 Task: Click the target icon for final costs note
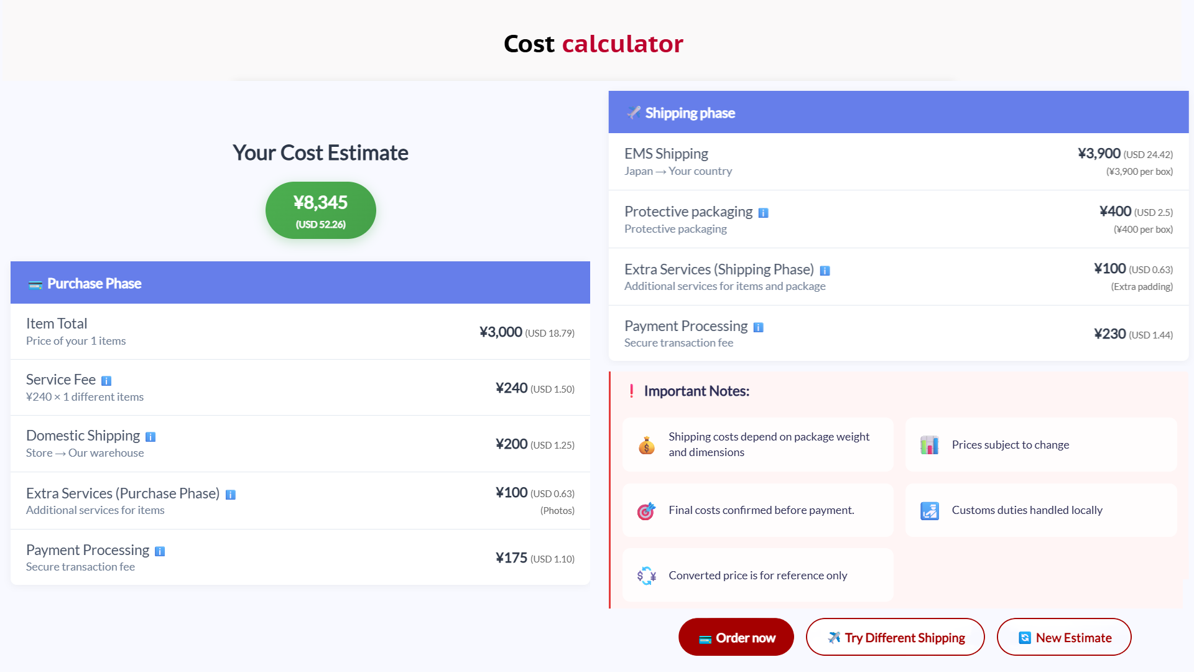[x=646, y=510]
